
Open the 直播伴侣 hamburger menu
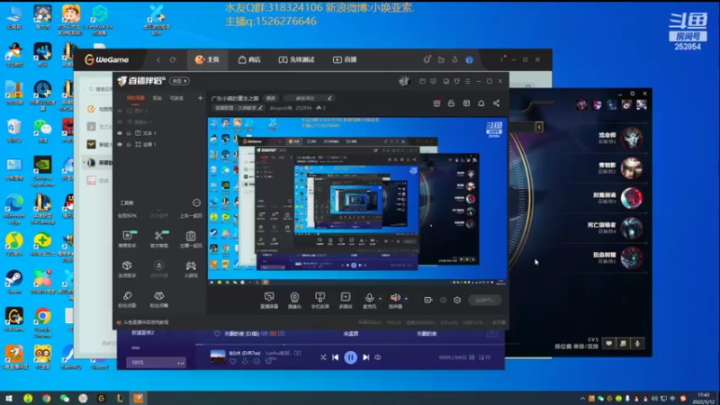pos(467,81)
